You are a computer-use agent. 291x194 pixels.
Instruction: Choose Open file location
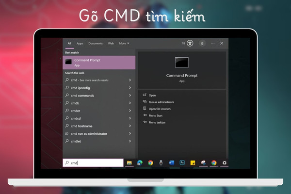[x=157, y=109]
